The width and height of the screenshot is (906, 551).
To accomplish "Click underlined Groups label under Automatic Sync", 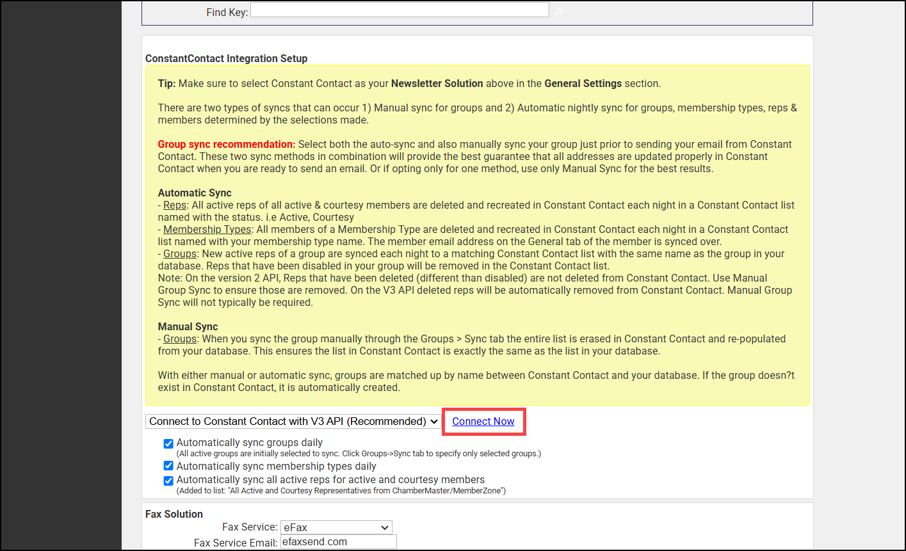I will coord(179,253).
